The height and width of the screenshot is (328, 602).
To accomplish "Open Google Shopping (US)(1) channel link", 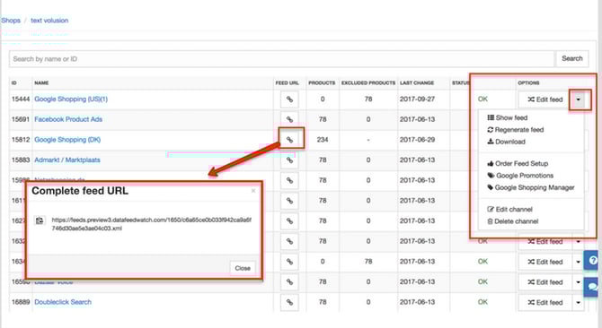I will pos(71,99).
